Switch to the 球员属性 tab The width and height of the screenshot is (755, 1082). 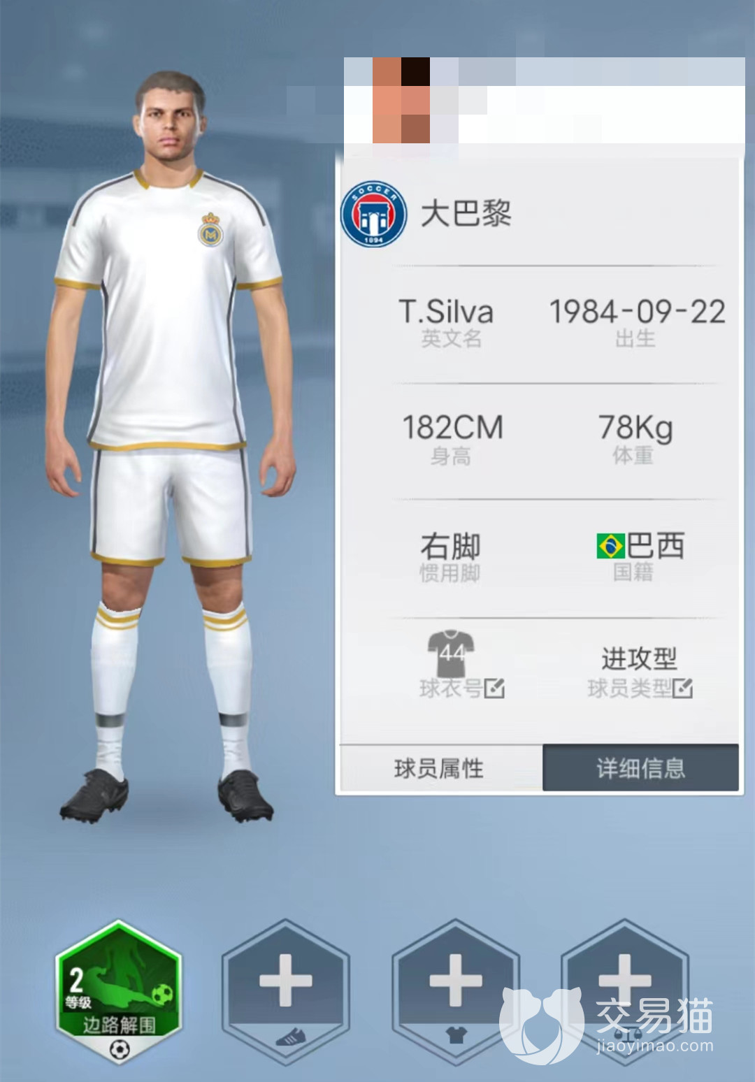coord(440,768)
